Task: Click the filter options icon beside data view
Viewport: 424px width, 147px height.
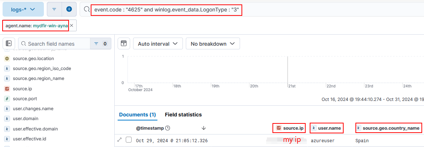Action: click(x=54, y=9)
